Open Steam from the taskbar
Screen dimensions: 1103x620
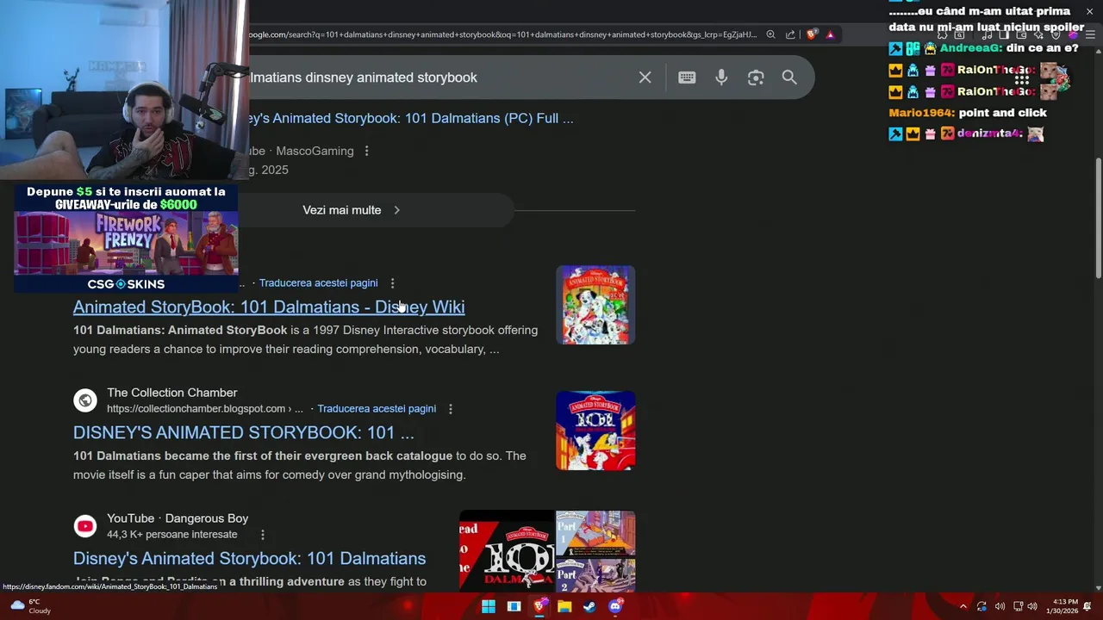coord(589,606)
